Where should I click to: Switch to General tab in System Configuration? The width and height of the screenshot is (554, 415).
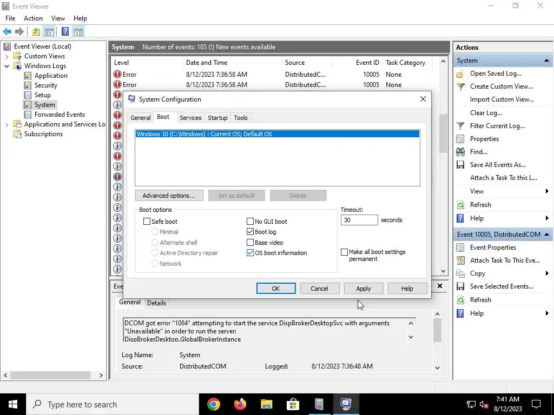pos(140,118)
